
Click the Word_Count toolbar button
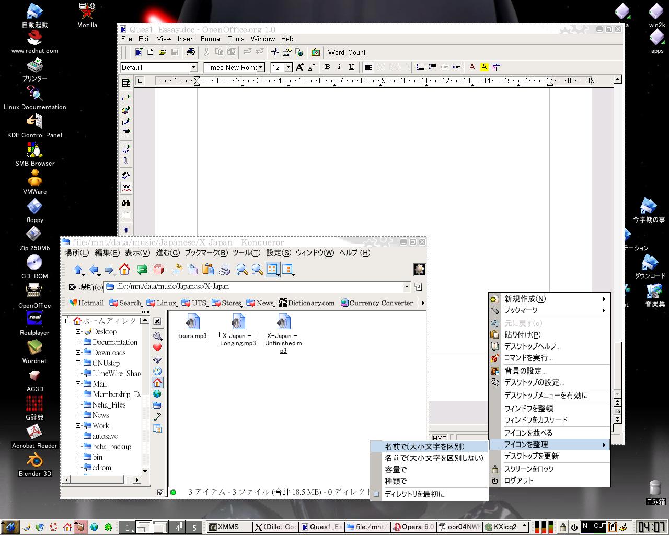click(x=347, y=52)
